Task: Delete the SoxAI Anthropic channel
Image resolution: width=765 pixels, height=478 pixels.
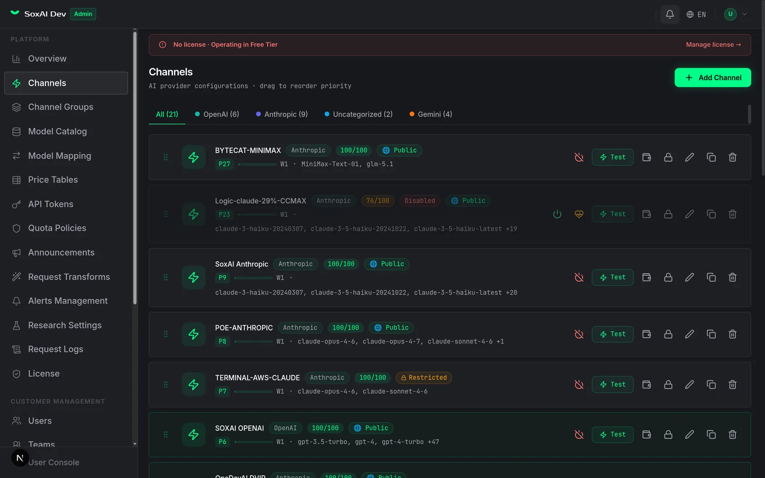Action: click(733, 277)
